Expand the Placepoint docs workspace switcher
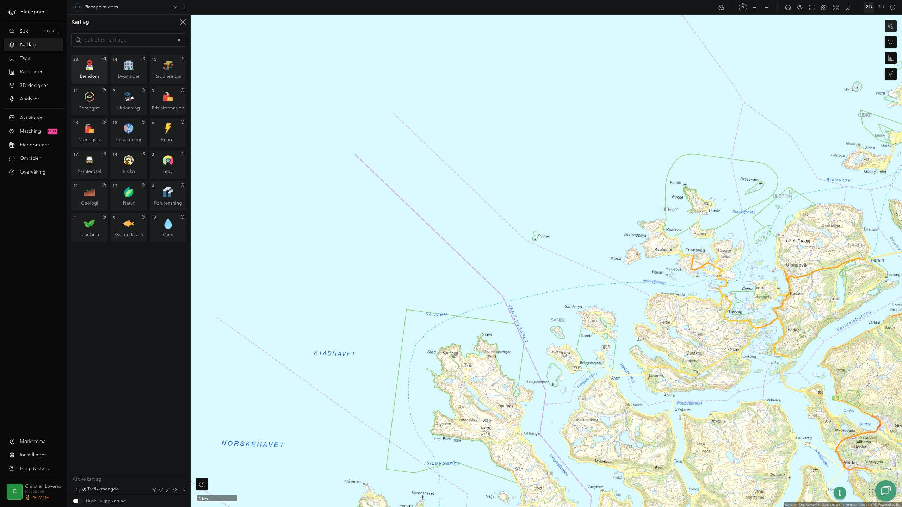Screen dimensions: 902x507 (x=184, y=7)
